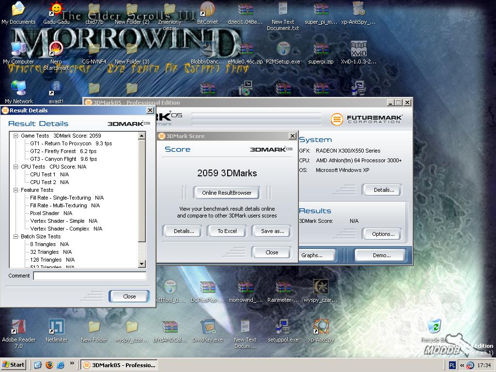Export results with To Excel button

(227, 231)
